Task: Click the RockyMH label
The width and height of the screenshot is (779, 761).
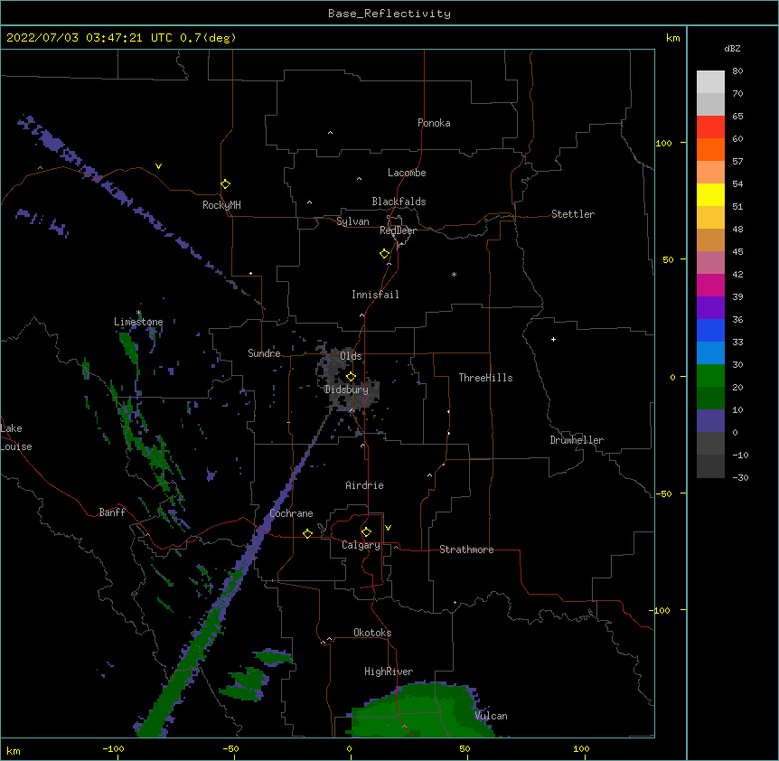Action: pyautogui.click(x=221, y=205)
